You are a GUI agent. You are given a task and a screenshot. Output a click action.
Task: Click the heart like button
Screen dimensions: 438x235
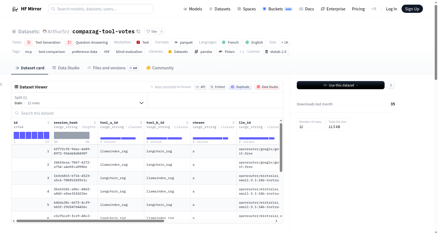[x=152, y=31]
